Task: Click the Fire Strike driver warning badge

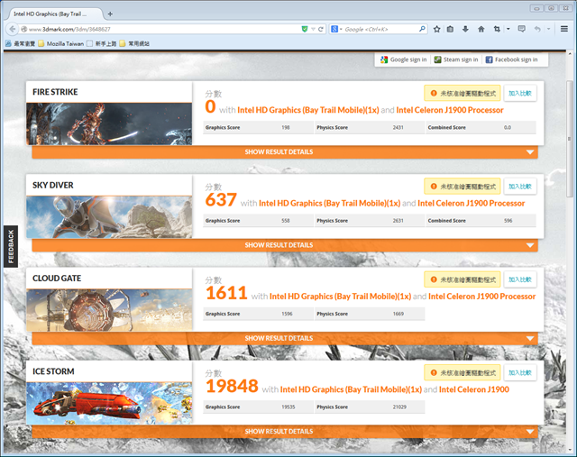Action: pos(463,93)
